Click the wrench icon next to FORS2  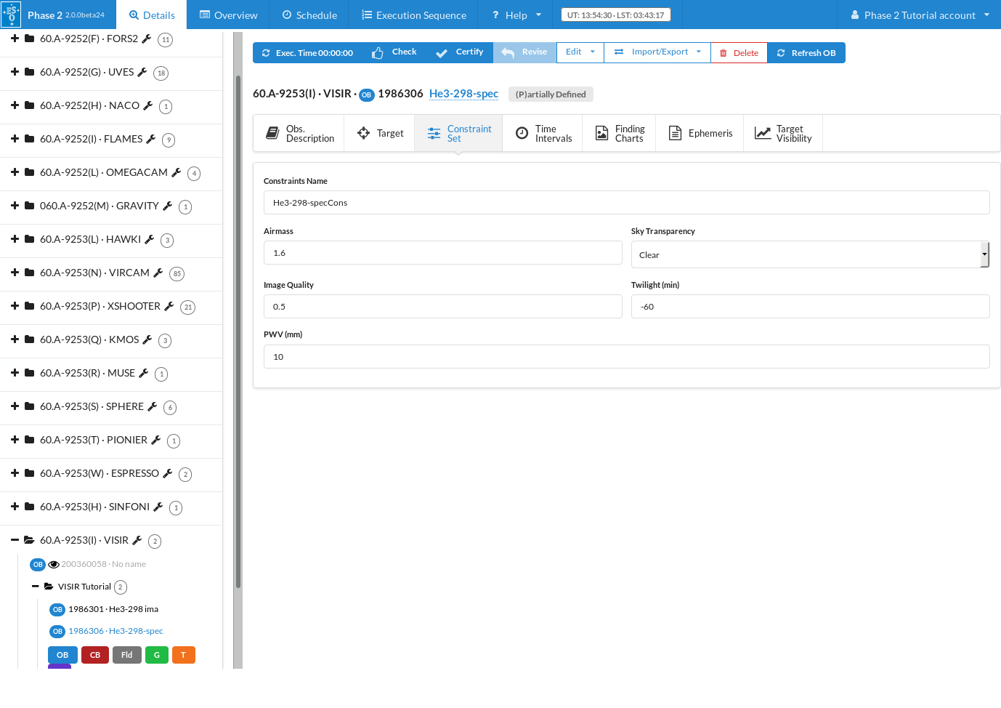[146, 39]
